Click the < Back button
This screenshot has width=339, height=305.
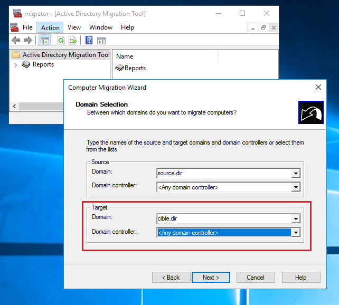171,278
